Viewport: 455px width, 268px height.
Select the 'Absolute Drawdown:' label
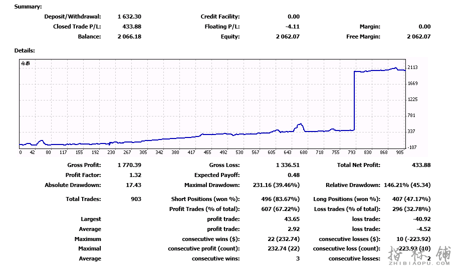73,185
